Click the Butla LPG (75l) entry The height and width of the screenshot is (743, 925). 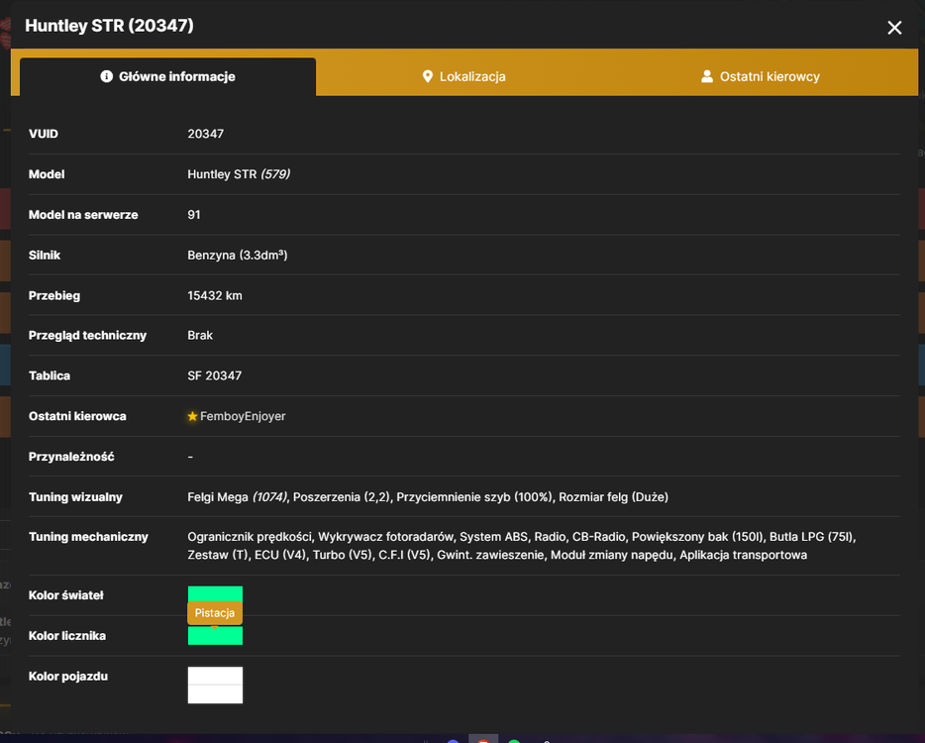(x=811, y=537)
